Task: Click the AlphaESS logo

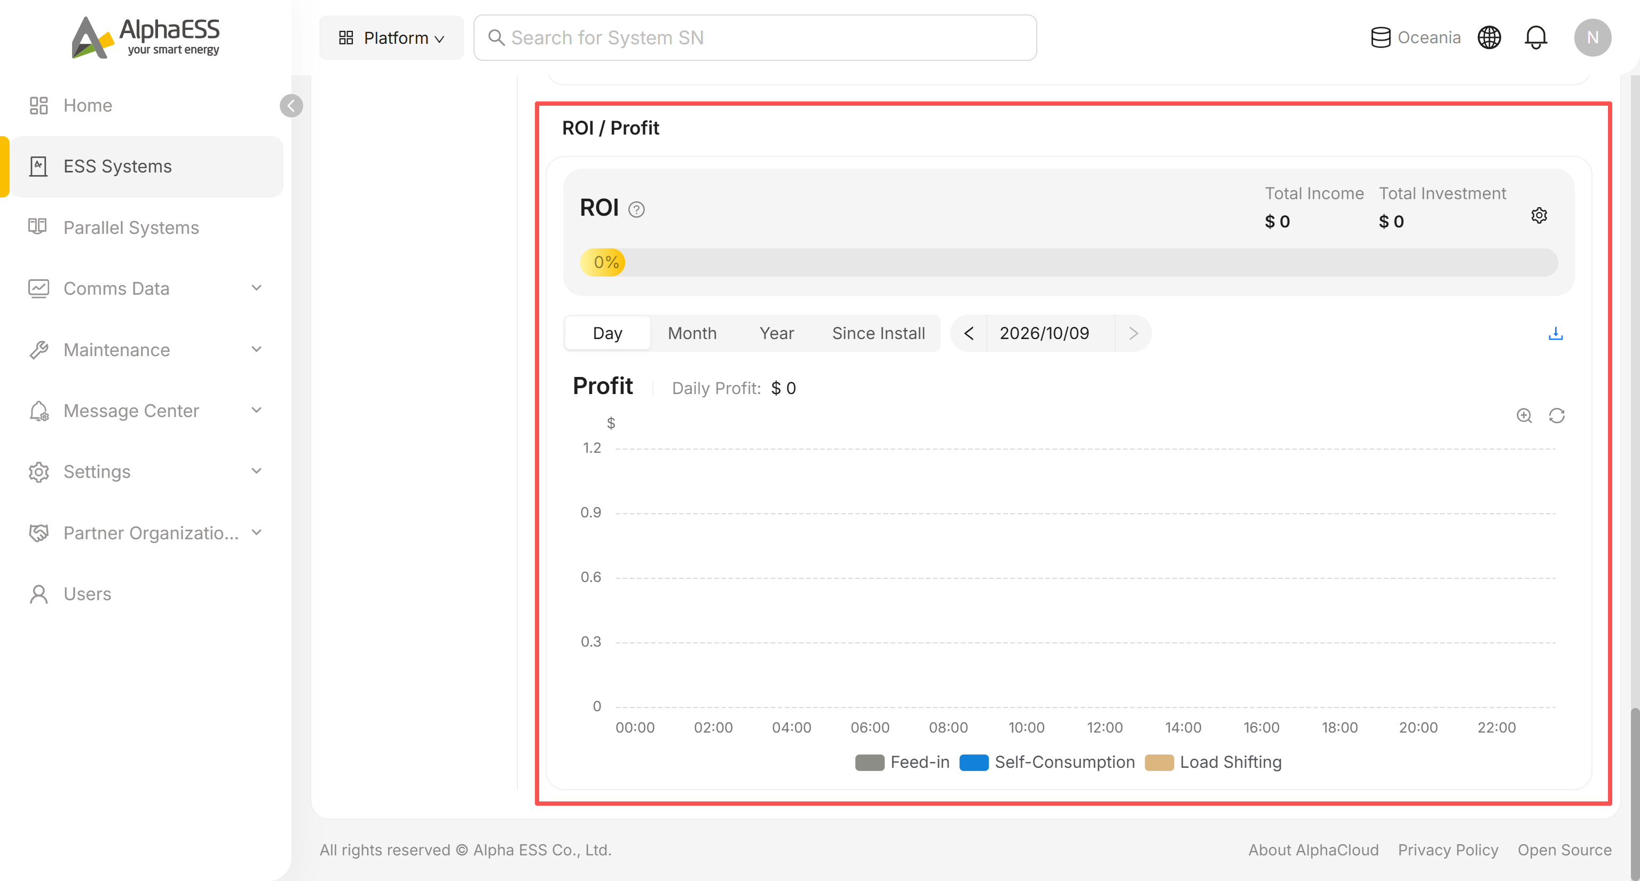Action: pos(145,37)
